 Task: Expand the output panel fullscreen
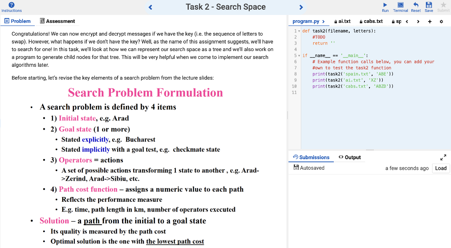click(x=443, y=157)
